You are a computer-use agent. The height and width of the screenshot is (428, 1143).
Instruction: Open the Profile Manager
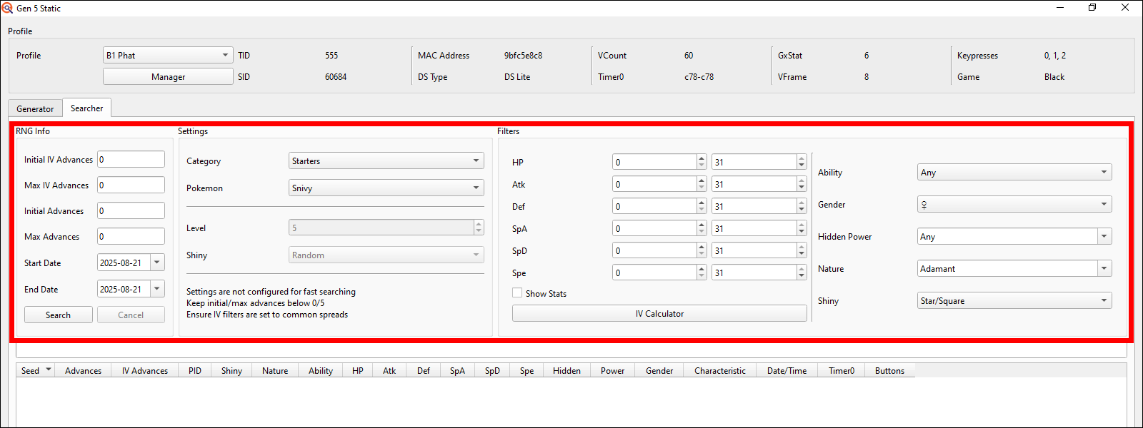coord(168,77)
